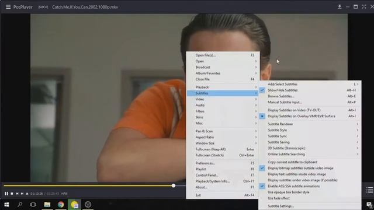Toggle Display subtitles under video image
The width and height of the screenshot is (374, 210).
pyautogui.click(x=310, y=180)
